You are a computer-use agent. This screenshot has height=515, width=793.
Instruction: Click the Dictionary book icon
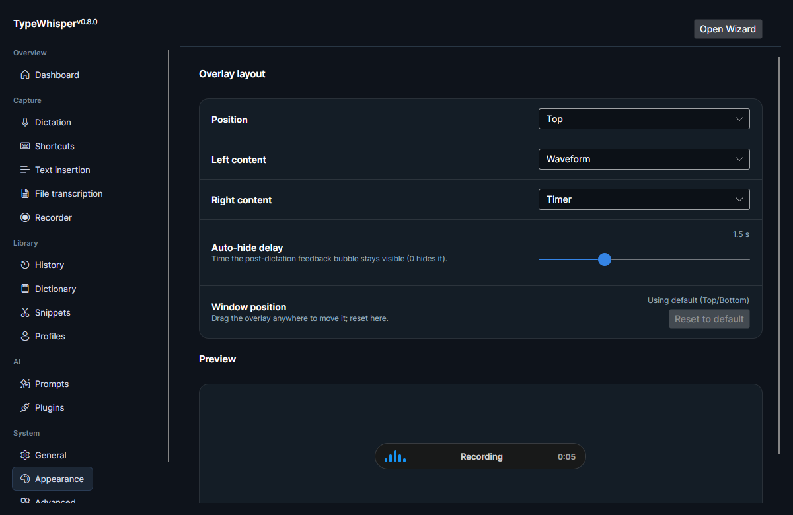tap(25, 289)
